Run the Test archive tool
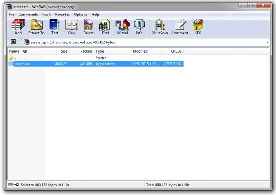This screenshot has width=276, height=195. pos(54,27)
